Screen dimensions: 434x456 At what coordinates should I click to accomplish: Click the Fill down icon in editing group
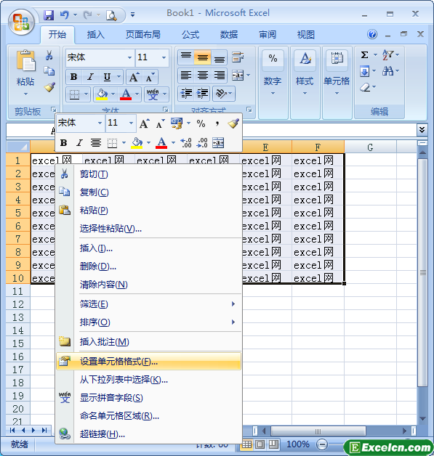tap(364, 71)
